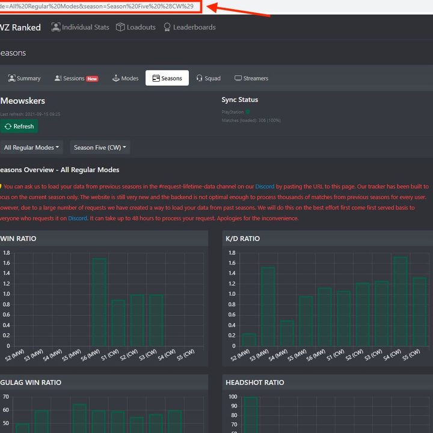Click the HEADSHOT RATIO panel title
The height and width of the screenshot is (433, 433).
tap(255, 382)
